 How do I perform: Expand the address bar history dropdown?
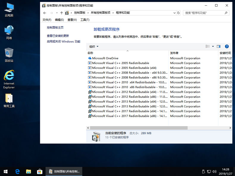coord(174,13)
